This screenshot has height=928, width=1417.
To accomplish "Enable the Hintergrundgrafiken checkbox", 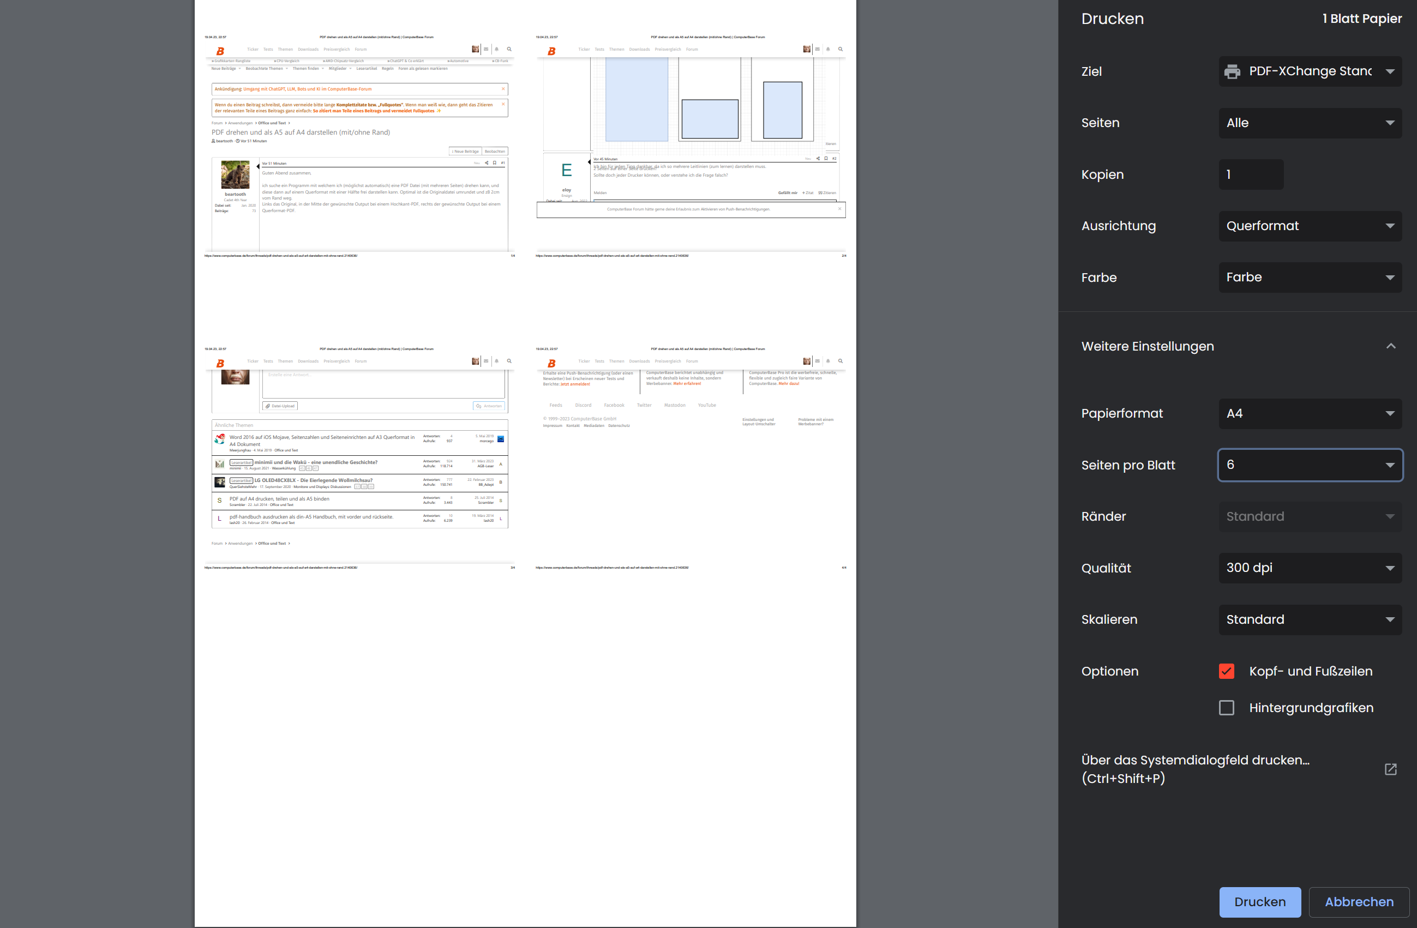I will 1226,708.
